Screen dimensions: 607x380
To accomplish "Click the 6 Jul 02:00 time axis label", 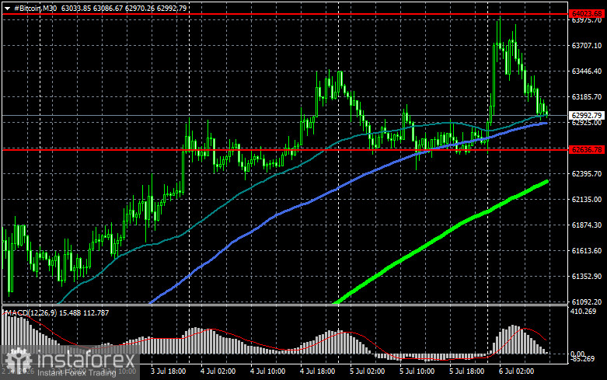I will coord(516,371).
